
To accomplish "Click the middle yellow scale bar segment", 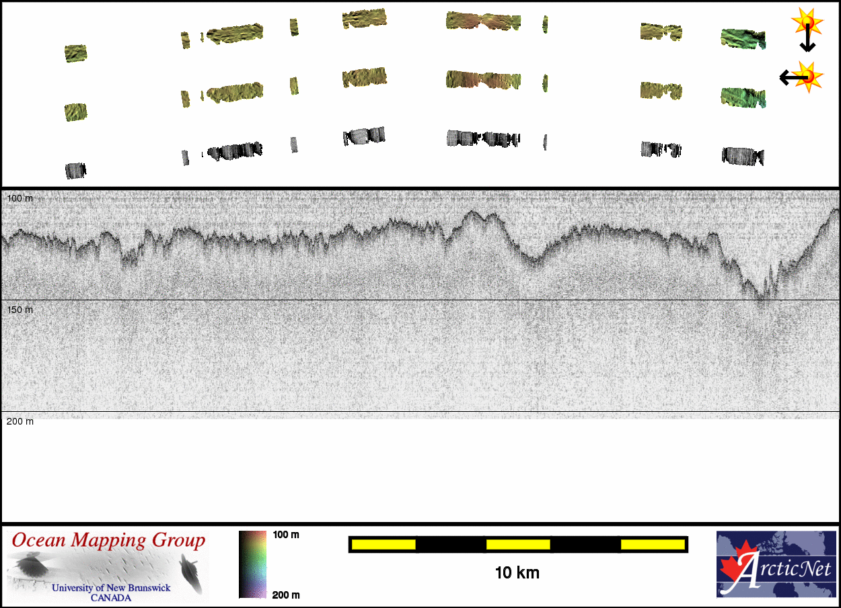I will point(518,544).
